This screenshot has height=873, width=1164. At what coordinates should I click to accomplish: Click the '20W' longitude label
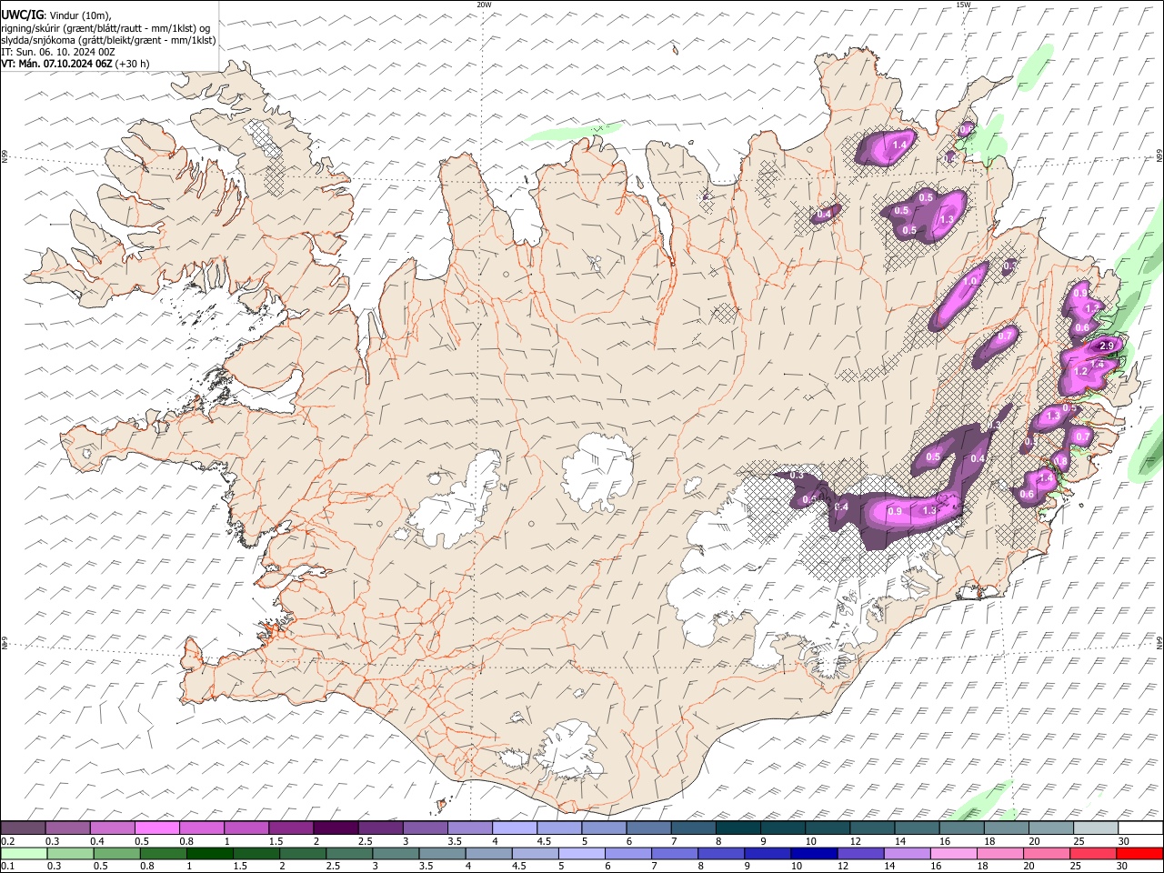coord(484,5)
